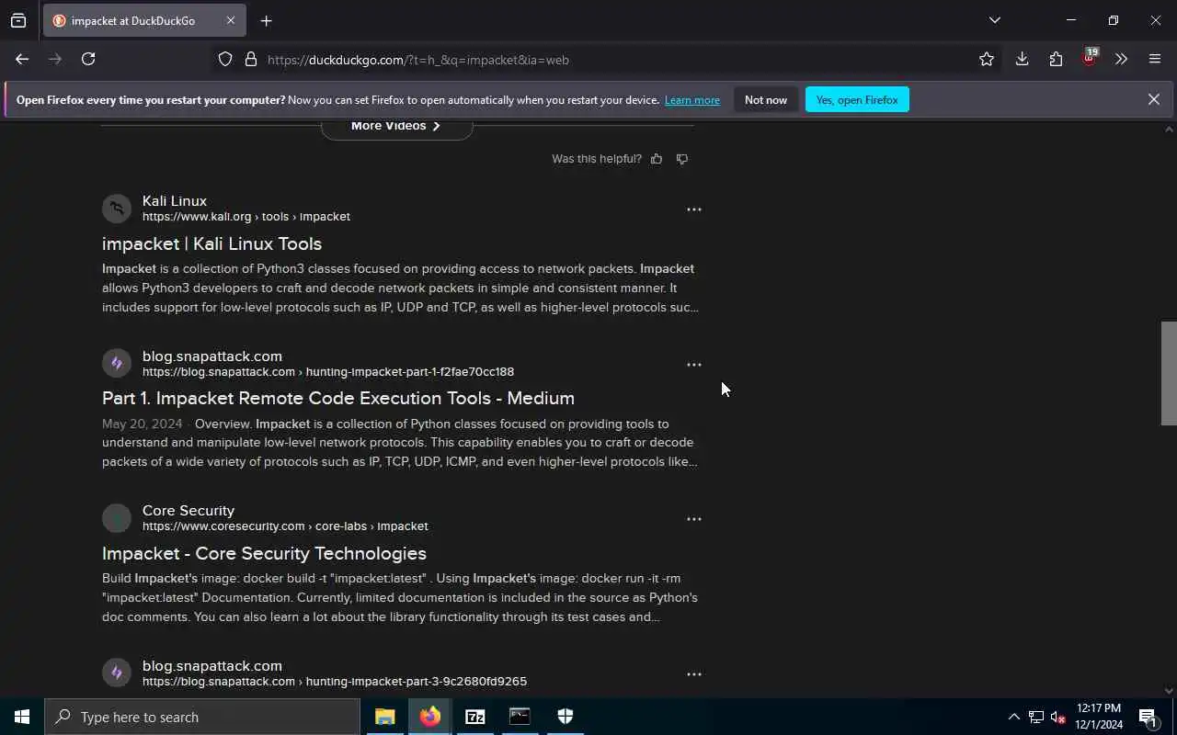Expand more toolbar tools chevrons
This screenshot has height=735, width=1177.
coord(1121,59)
